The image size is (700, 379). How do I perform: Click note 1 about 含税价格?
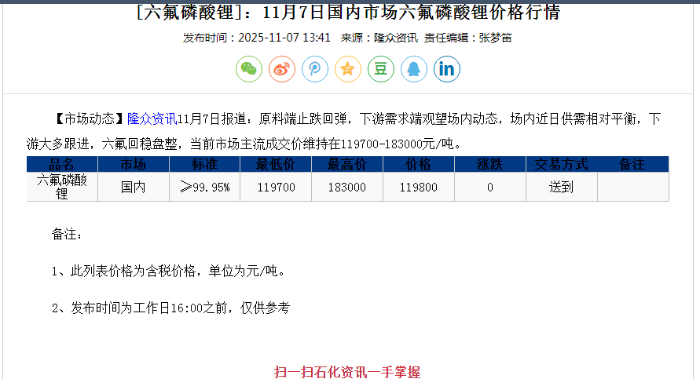coord(169,271)
